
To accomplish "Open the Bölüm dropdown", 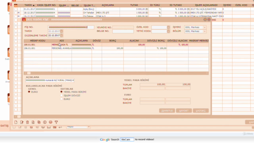I will coord(205,31).
